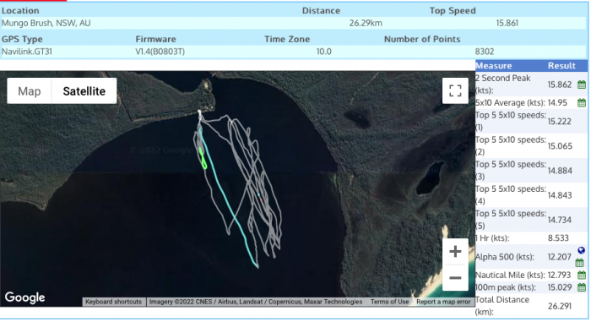The width and height of the screenshot is (591, 322).
Task: Click calendar icon beside Nautical Mile result
Action: coord(582,276)
